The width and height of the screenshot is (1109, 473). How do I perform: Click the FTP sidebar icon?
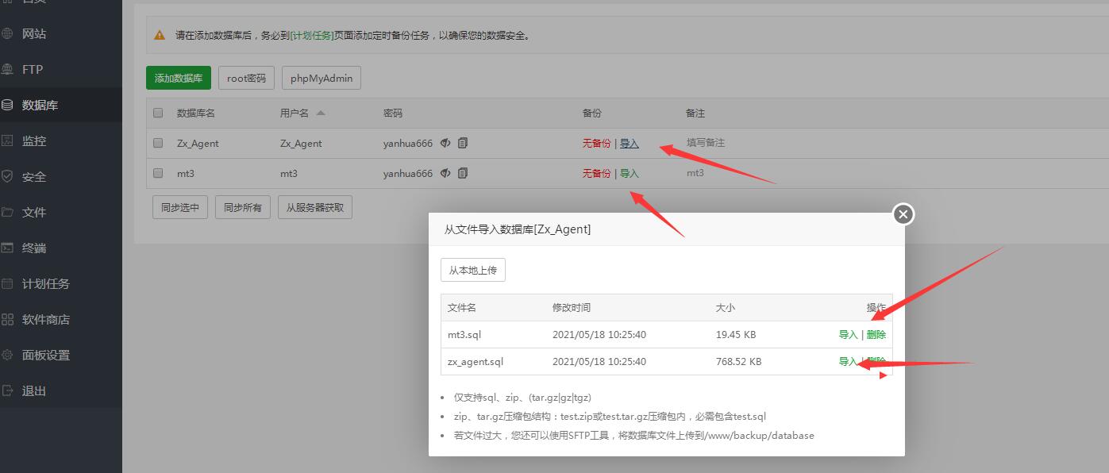[x=8, y=69]
